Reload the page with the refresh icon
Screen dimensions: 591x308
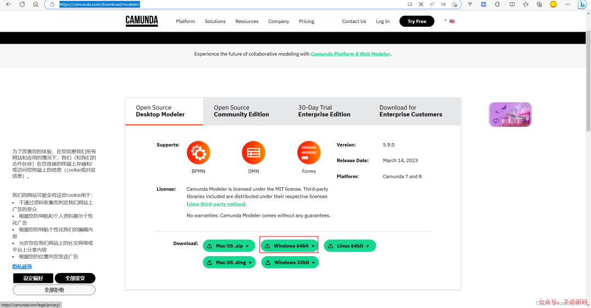tap(22, 4)
